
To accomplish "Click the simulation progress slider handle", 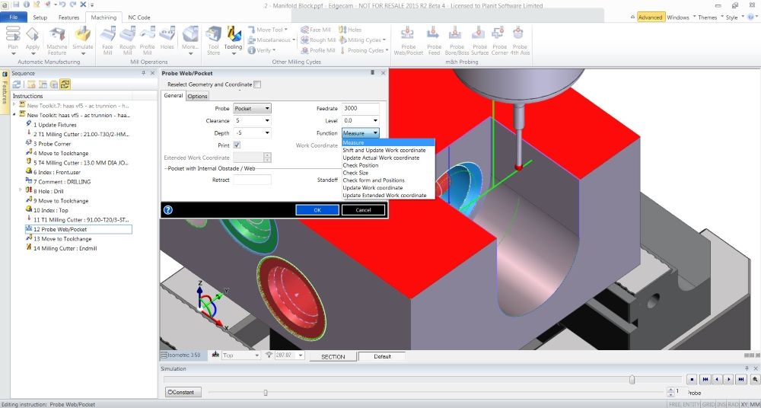I will point(632,378).
